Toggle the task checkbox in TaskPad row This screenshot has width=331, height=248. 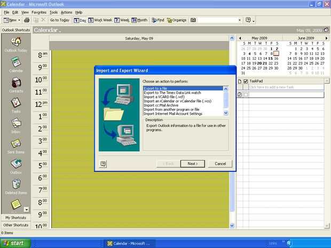246,95
